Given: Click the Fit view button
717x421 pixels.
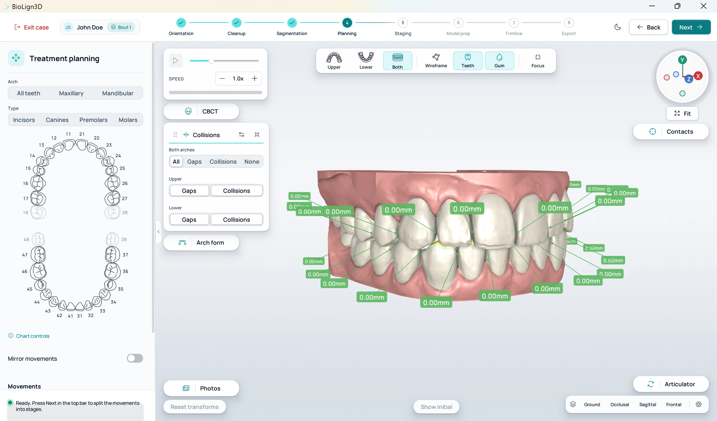Looking at the screenshot, I should [x=682, y=114].
